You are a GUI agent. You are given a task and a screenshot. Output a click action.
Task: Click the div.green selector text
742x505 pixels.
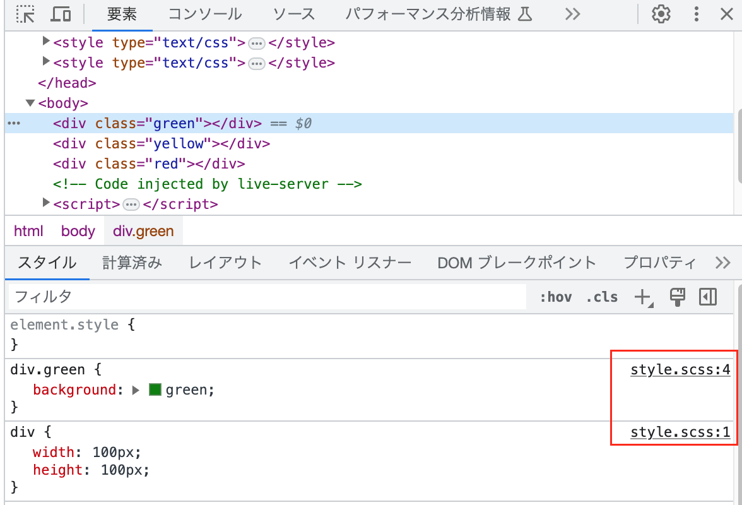point(47,370)
